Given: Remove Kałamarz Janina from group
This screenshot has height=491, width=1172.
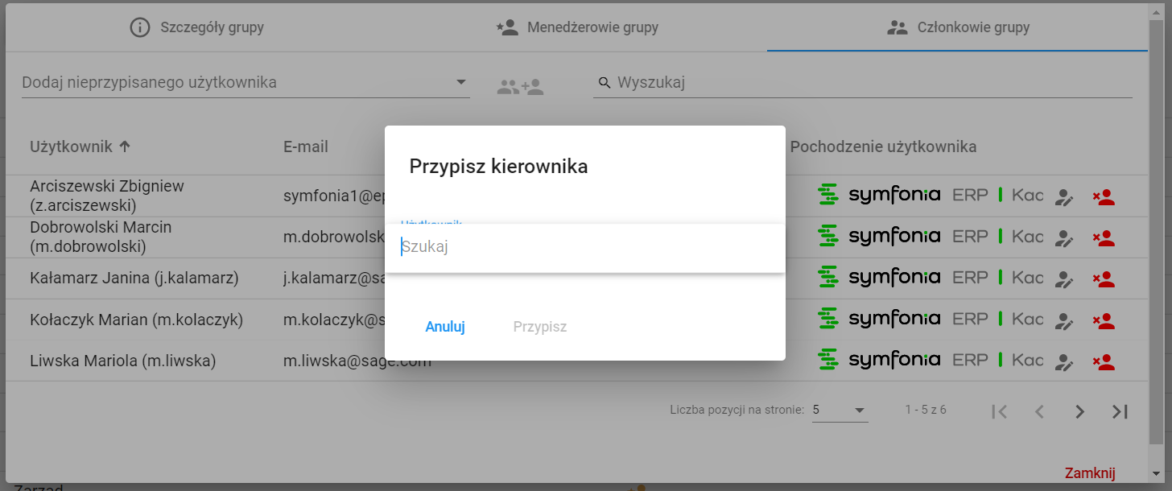Looking at the screenshot, I should pyautogui.click(x=1104, y=279).
